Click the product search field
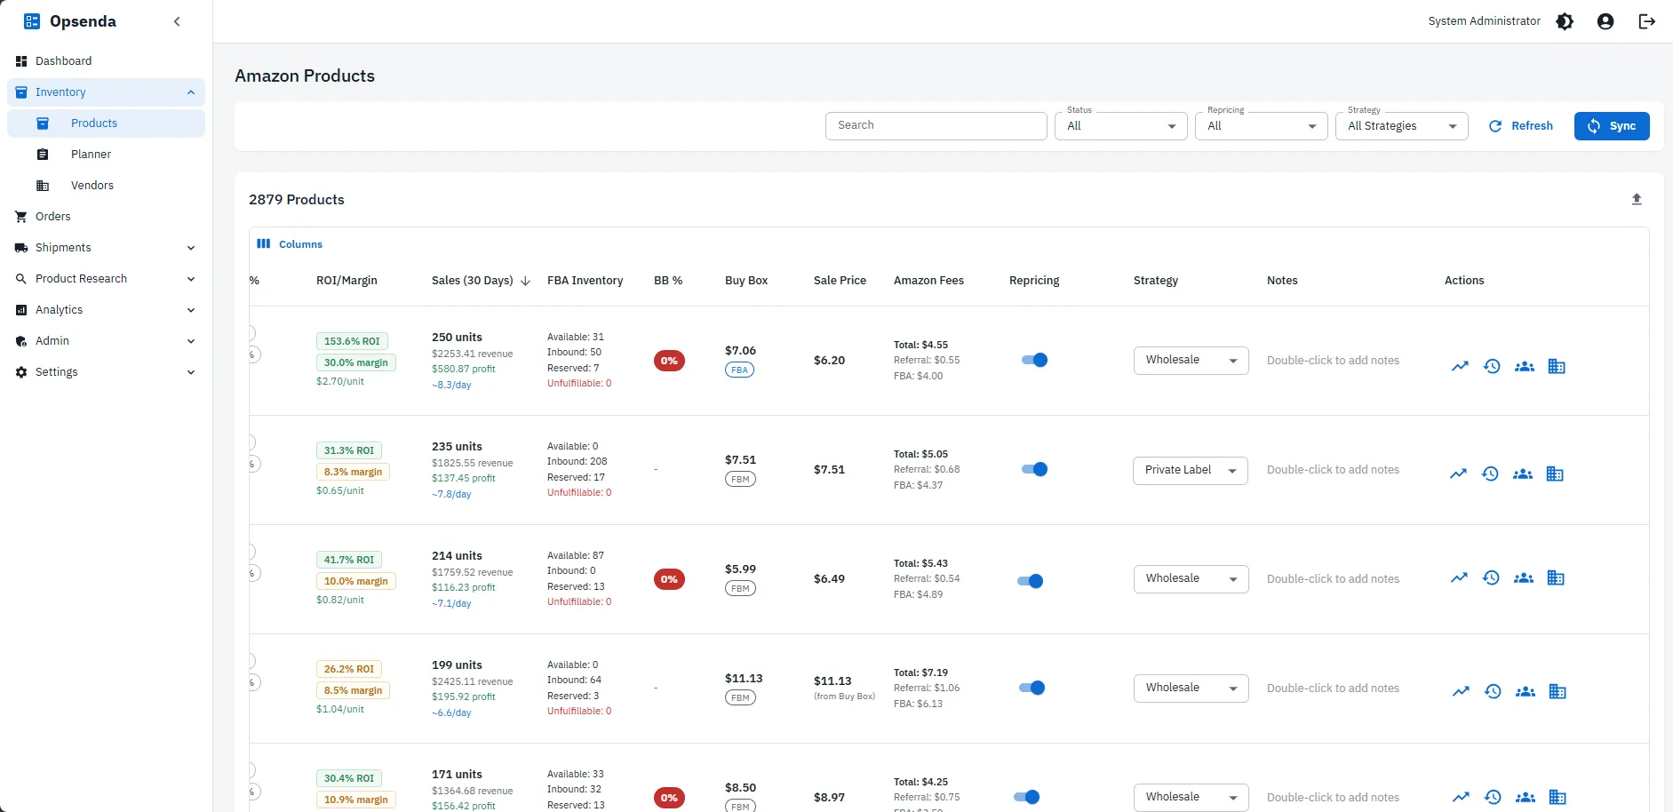Image resolution: width=1673 pixels, height=812 pixels. click(x=936, y=125)
